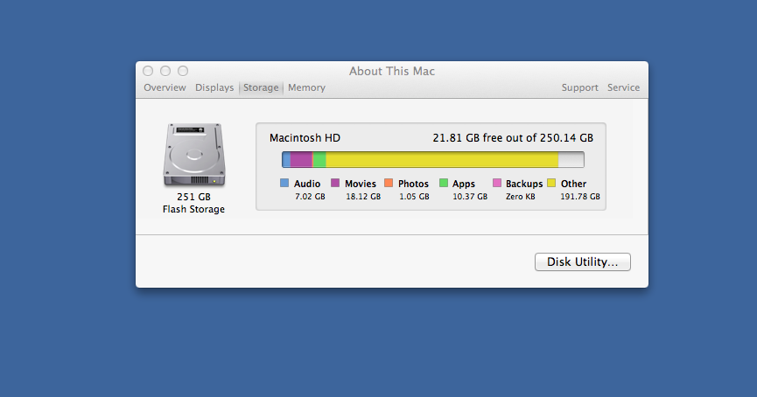Image resolution: width=757 pixels, height=397 pixels.
Task: Click the yellow Other segment of storage bar
Action: (x=442, y=160)
